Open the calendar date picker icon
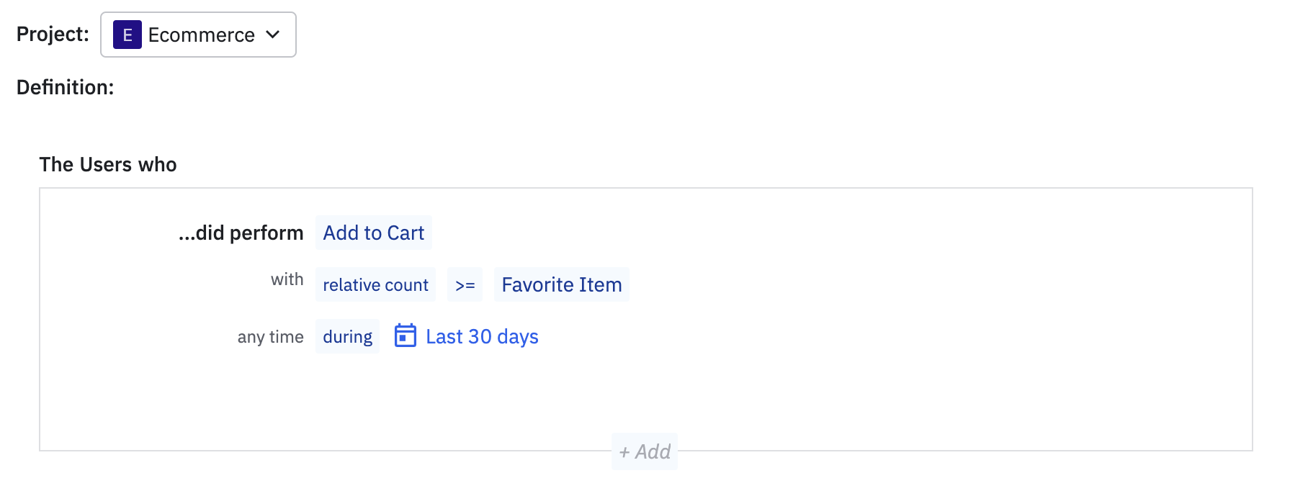 pos(405,336)
